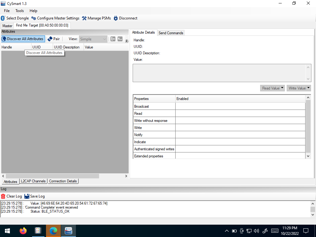Click attributes horizontal scrollbar left arrow
The image size is (316, 237).
[x=3, y=176]
